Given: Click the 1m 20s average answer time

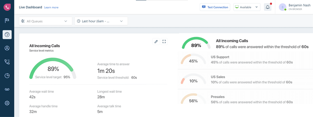Looking at the screenshot, I should pos(106,71).
